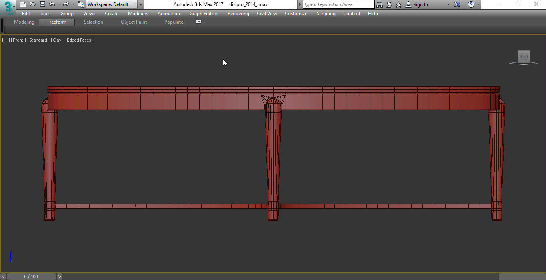Click the [Front] viewport view label
The height and width of the screenshot is (280, 546).
[18, 40]
